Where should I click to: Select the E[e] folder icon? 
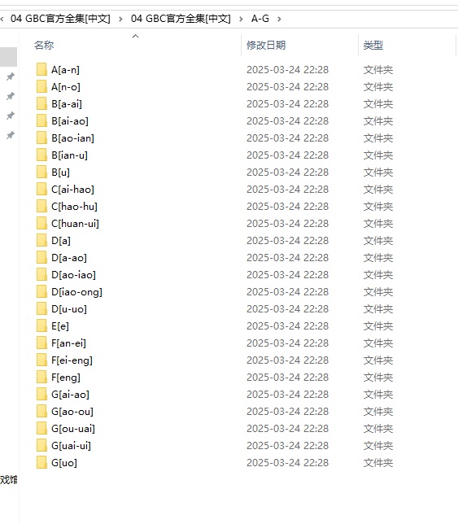(41, 325)
